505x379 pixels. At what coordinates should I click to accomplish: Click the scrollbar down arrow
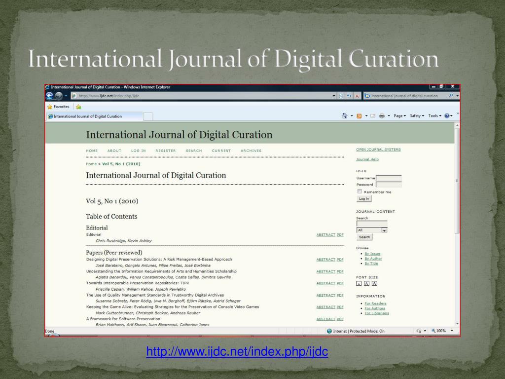pos(457,324)
